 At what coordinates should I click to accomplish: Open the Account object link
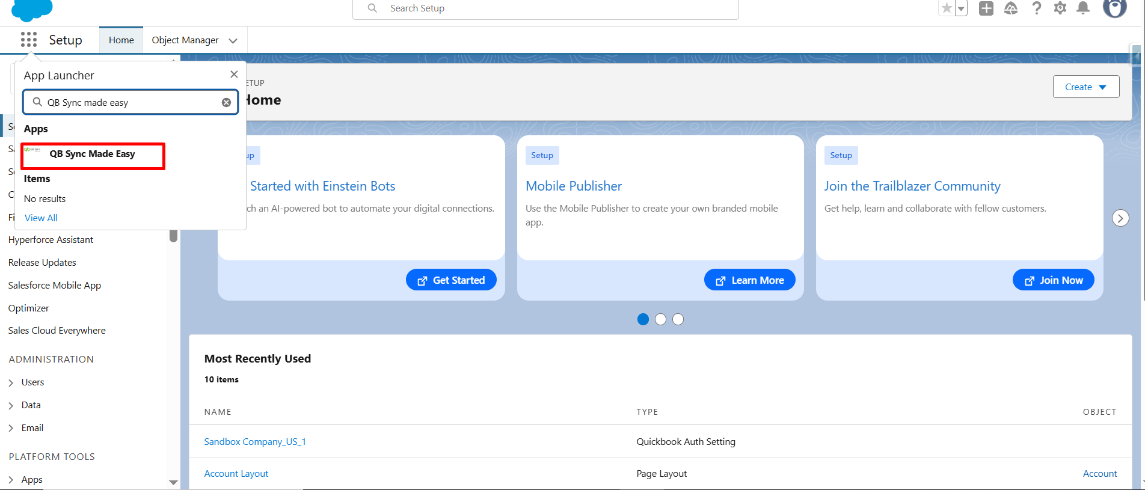[x=1100, y=473]
